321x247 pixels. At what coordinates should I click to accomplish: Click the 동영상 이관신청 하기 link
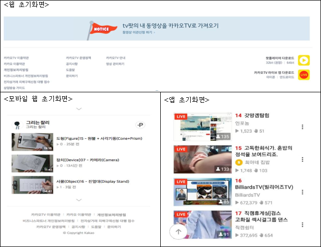pos(139,32)
